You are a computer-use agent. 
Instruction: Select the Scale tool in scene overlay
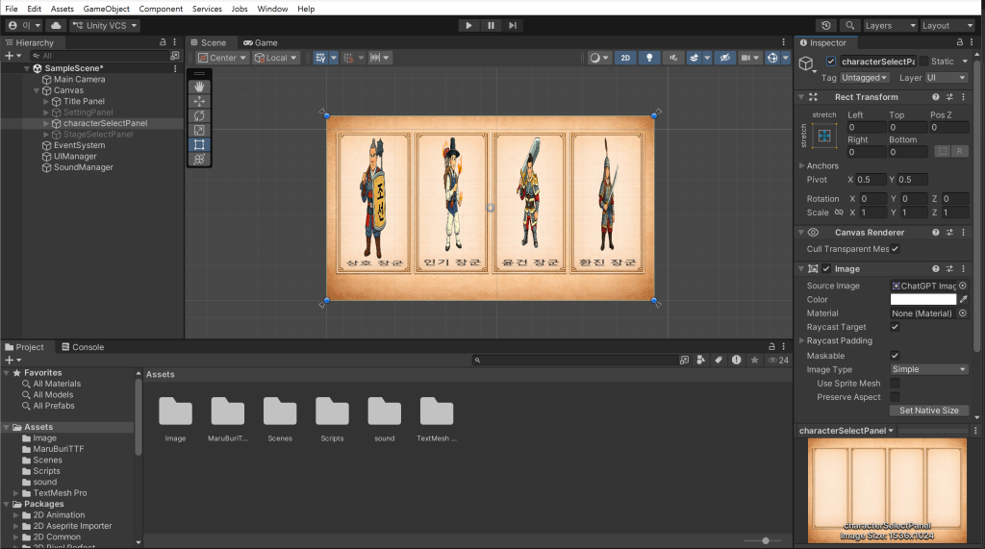[x=199, y=130]
